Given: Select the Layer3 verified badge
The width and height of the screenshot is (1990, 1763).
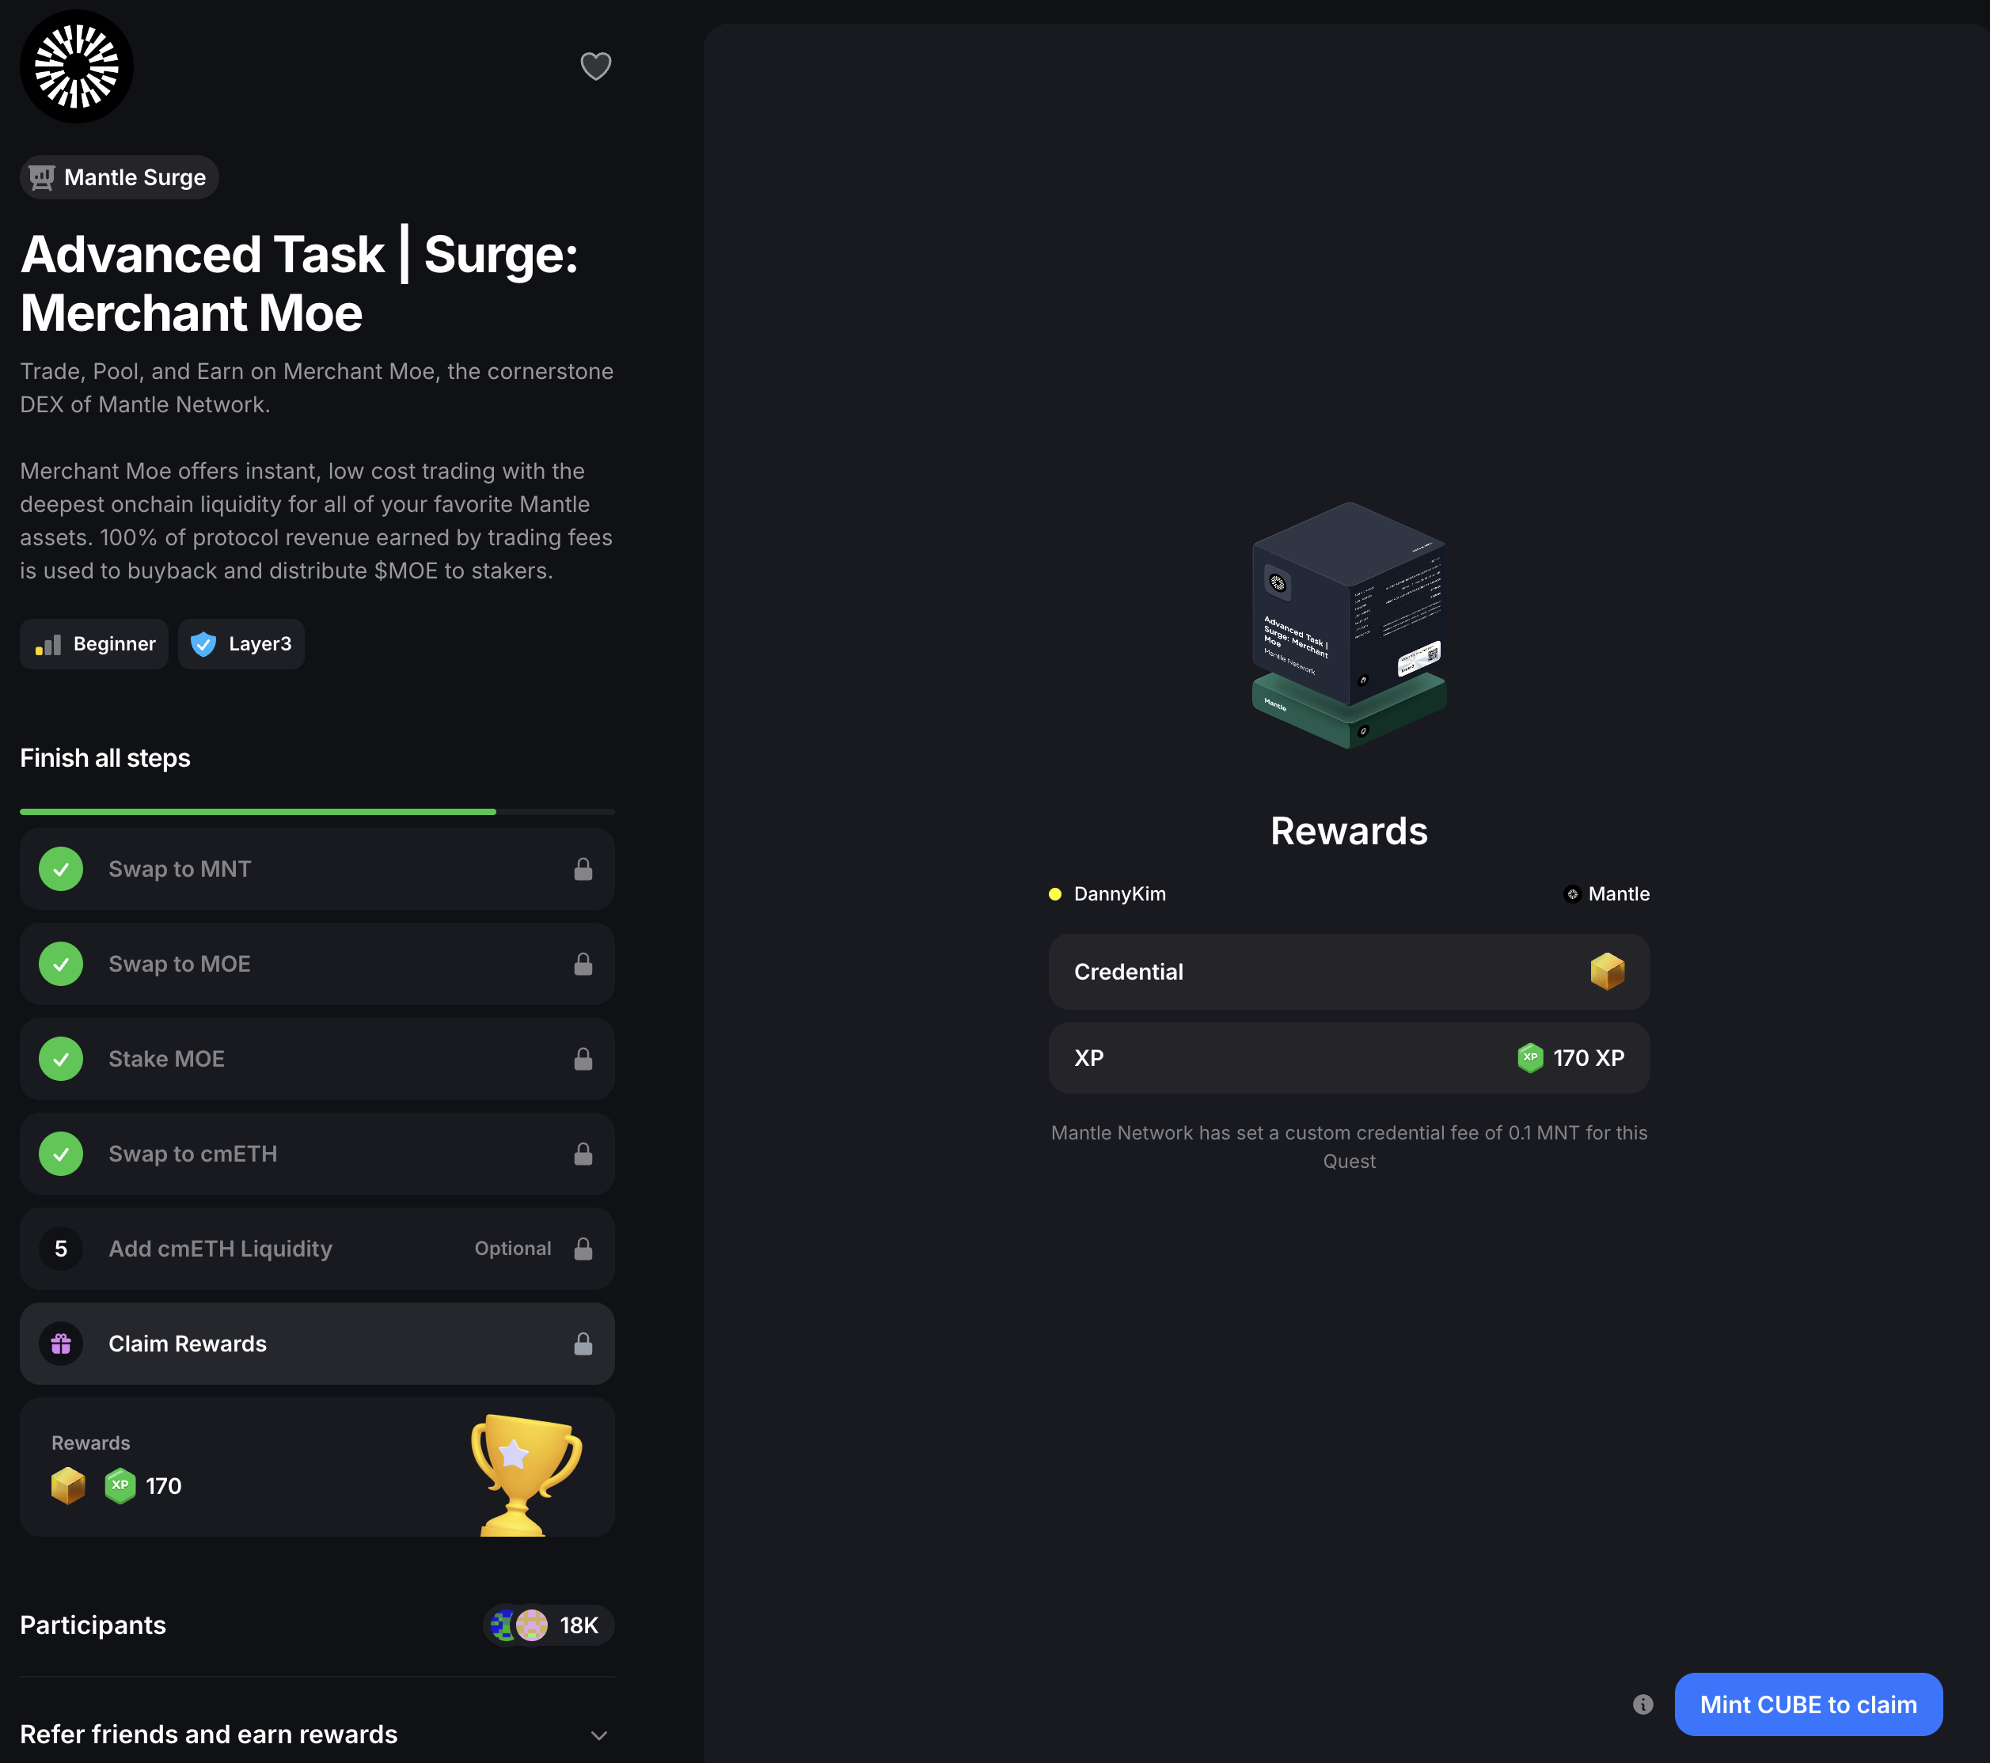Looking at the screenshot, I should click(241, 643).
